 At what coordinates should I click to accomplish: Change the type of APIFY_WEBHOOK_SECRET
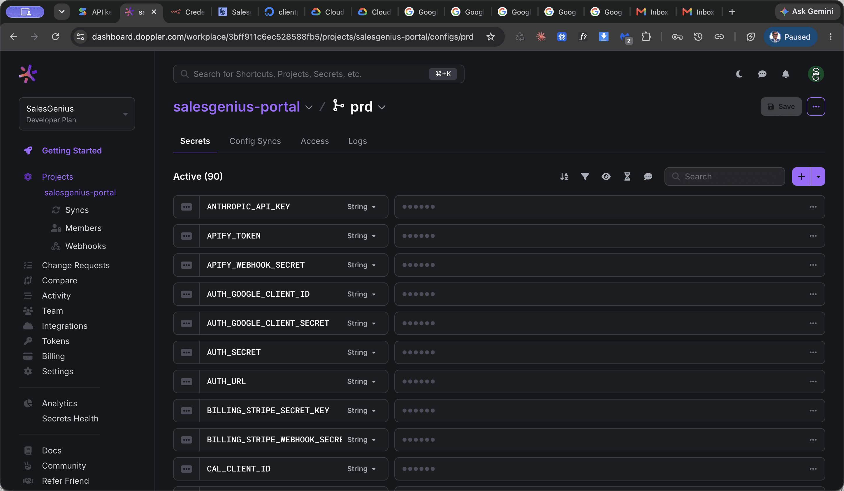click(x=362, y=265)
